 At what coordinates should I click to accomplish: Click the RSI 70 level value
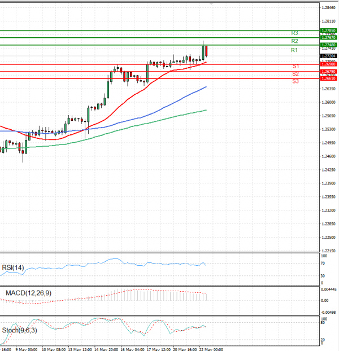[x=323, y=264]
